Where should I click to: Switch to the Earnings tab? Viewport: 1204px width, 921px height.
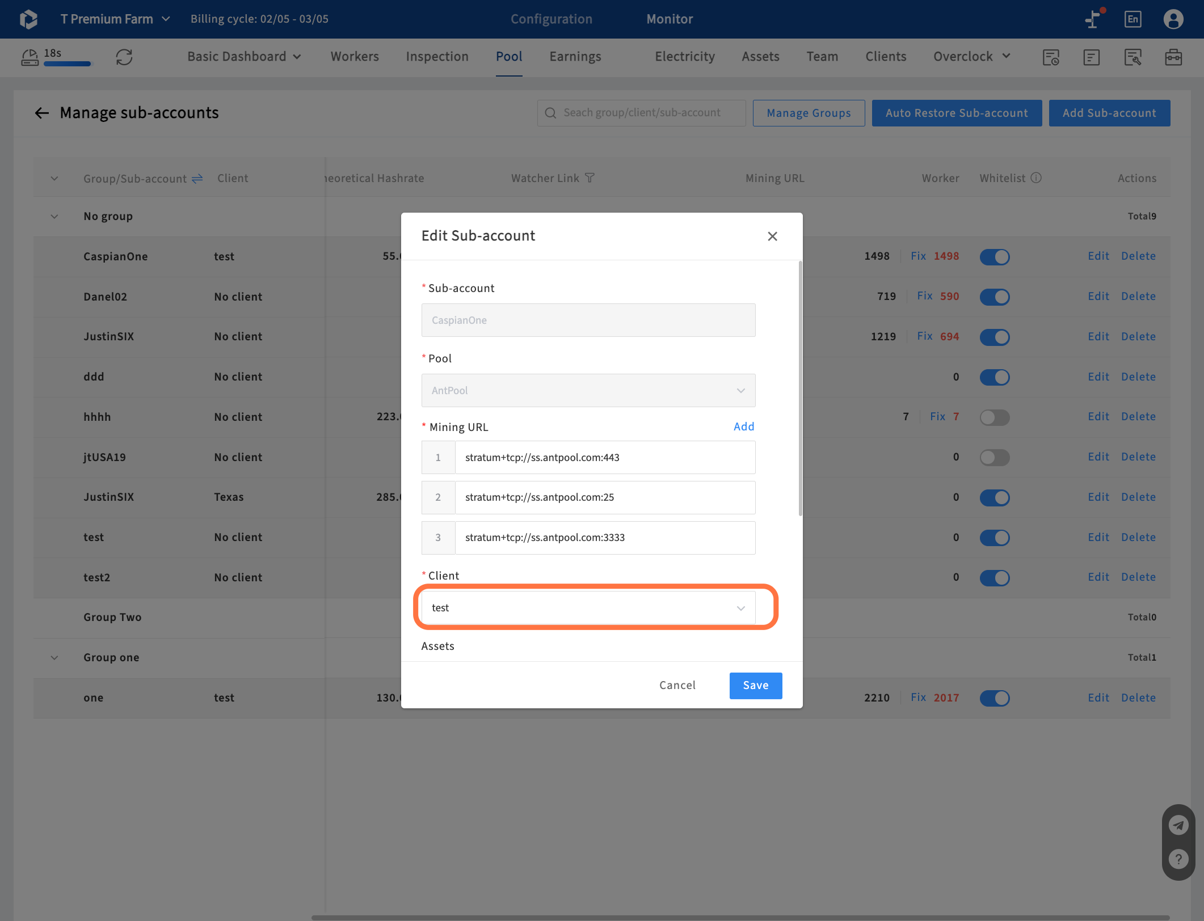[575, 56]
